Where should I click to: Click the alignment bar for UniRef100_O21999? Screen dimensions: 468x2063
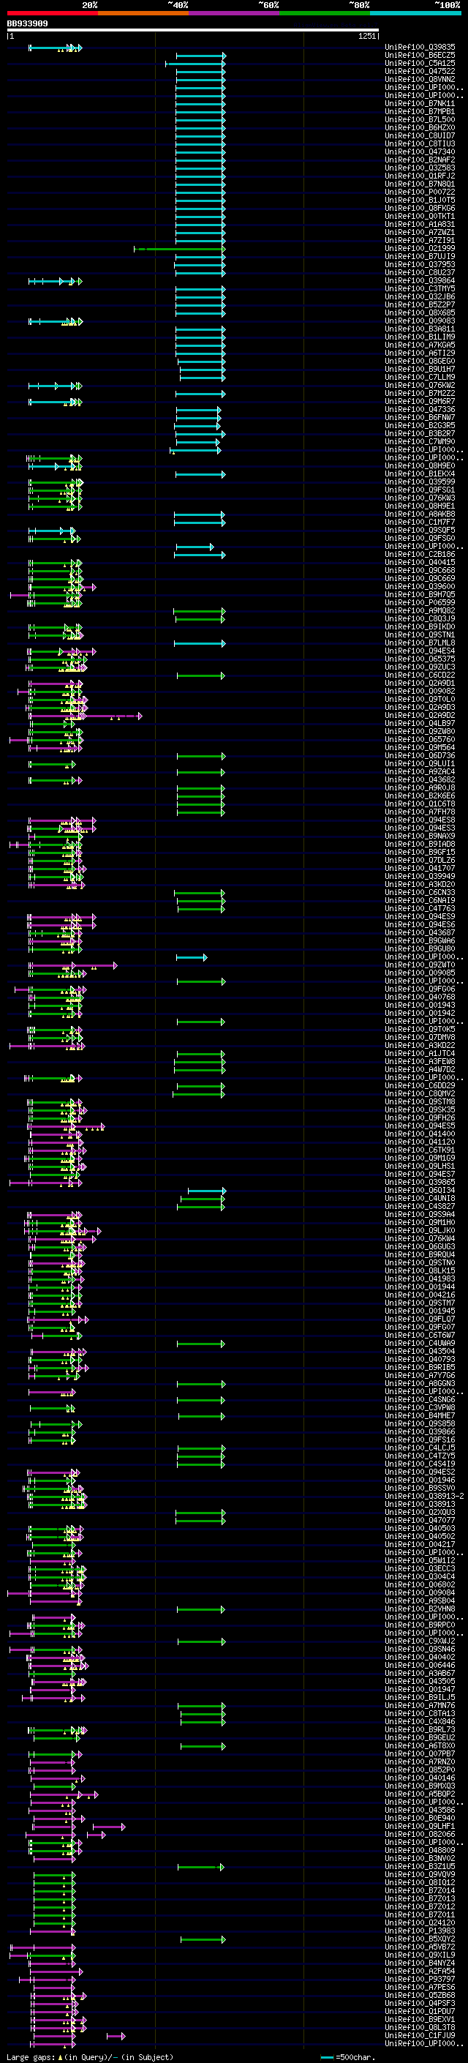click(x=180, y=249)
